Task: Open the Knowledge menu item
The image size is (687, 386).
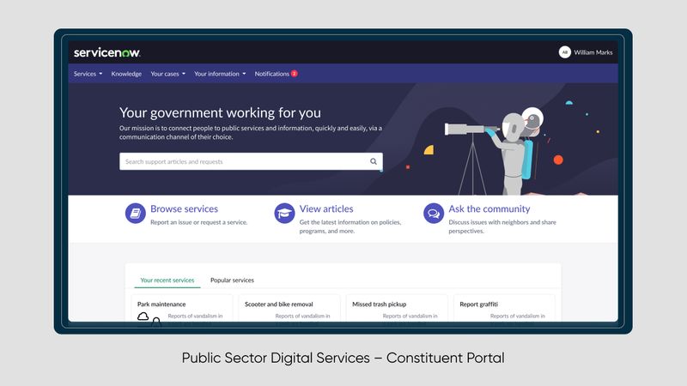Action: [126, 74]
